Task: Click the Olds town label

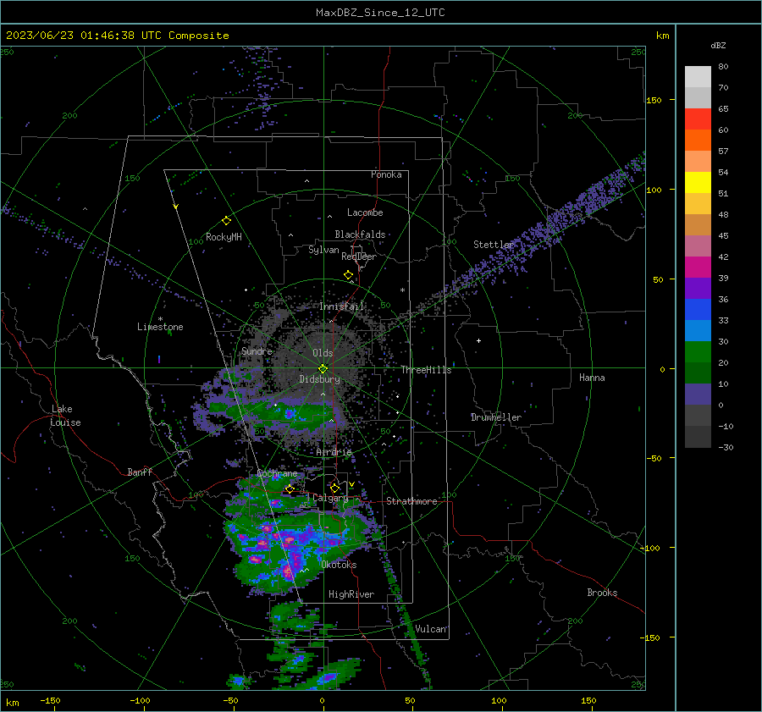Action: click(323, 353)
